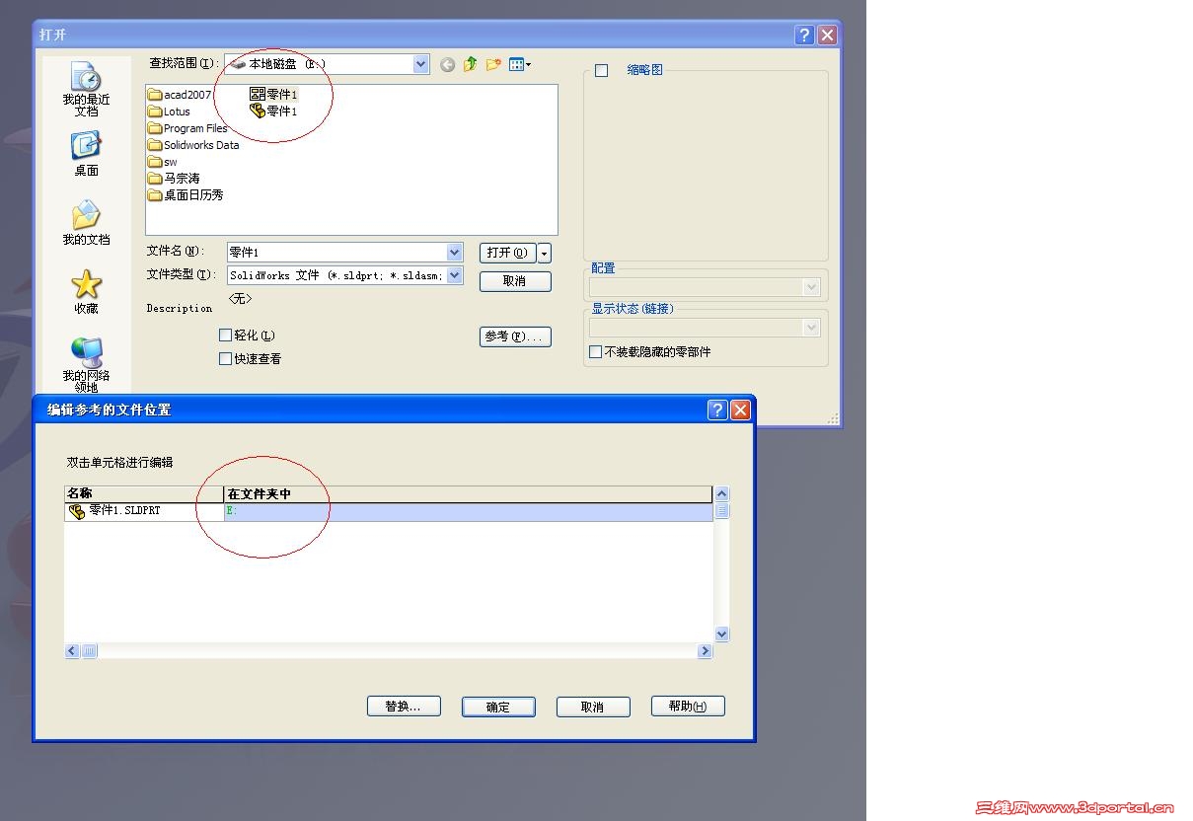
Task: Close the 编辑参考的文件位置 dialog
Action: click(741, 410)
